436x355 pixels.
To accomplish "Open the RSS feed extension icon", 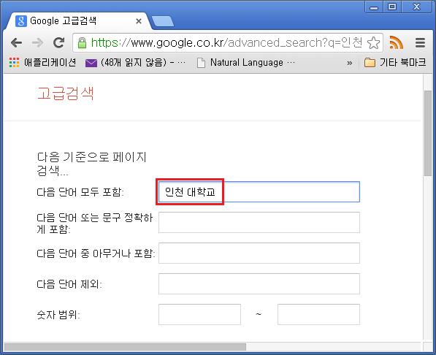I will 397,42.
